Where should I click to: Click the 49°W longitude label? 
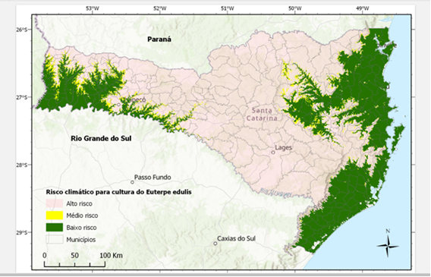pos(363,8)
